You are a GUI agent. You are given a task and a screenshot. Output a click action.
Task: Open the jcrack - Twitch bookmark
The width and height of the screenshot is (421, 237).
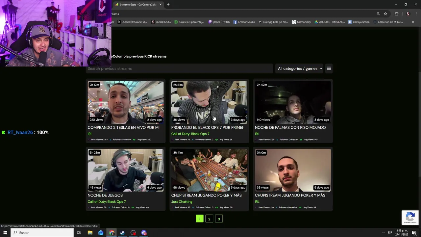(219, 22)
